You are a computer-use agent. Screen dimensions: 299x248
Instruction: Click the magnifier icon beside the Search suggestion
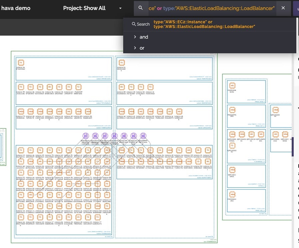point(134,24)
